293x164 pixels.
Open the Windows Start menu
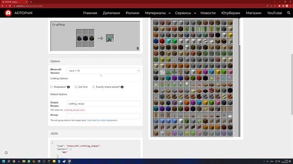pyautogui.click(x=4, y=161)
